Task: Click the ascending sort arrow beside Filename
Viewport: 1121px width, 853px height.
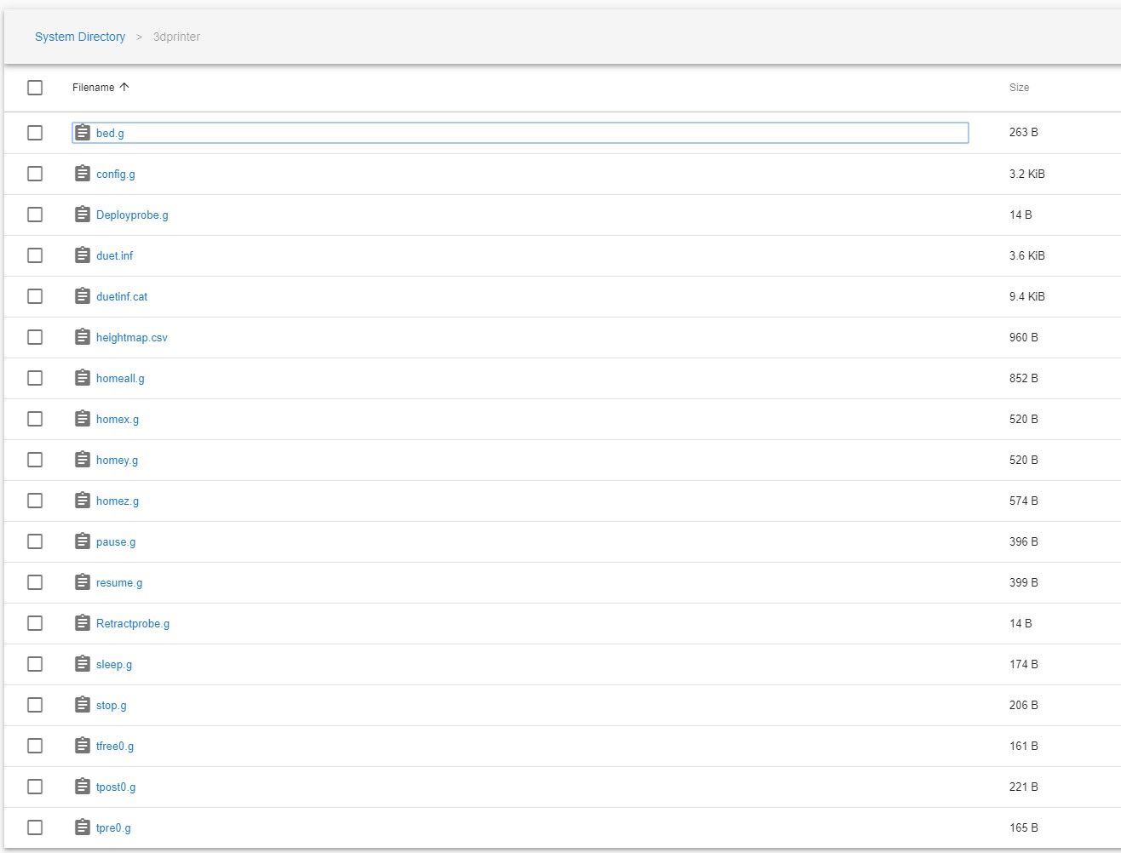Action: click(x=124, y=87)
